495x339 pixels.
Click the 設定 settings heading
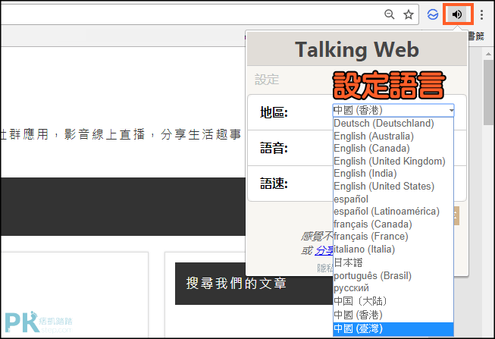click(267, 80)
